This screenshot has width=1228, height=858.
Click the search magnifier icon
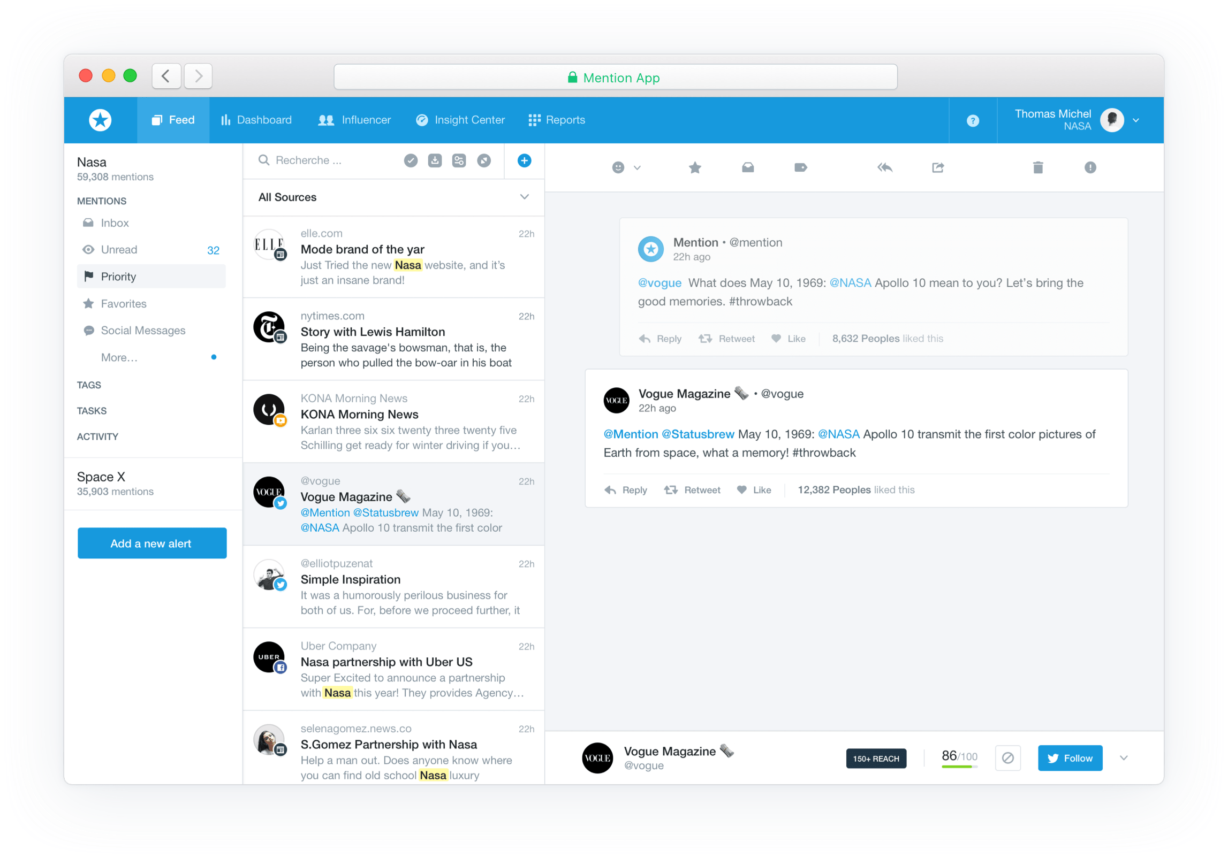click(x=263, y=160)
